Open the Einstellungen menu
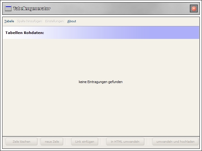Image resolution: width=202 pixels, height=151 pixels. pos(54,21)
